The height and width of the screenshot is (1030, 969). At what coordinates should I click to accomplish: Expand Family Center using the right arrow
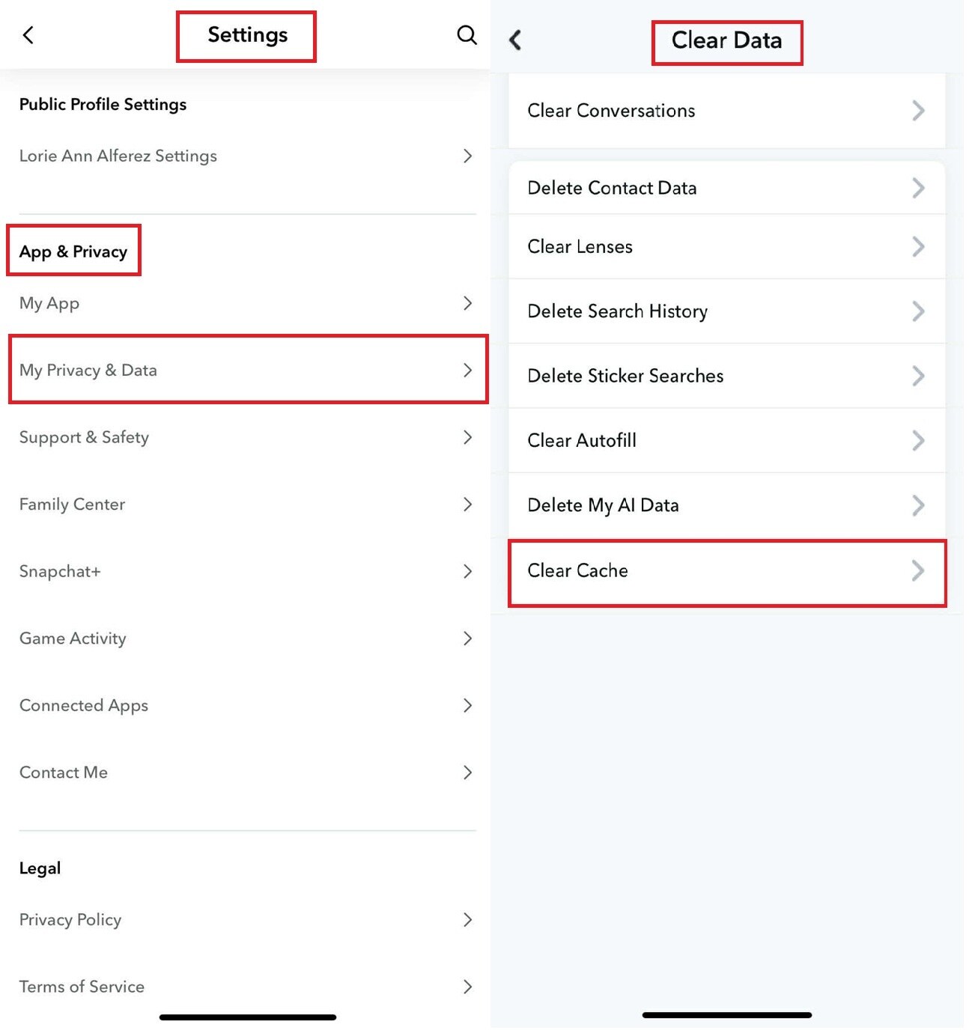click(468, 505)
